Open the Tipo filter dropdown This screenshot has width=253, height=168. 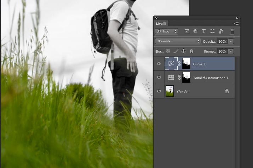pos(167,31)
